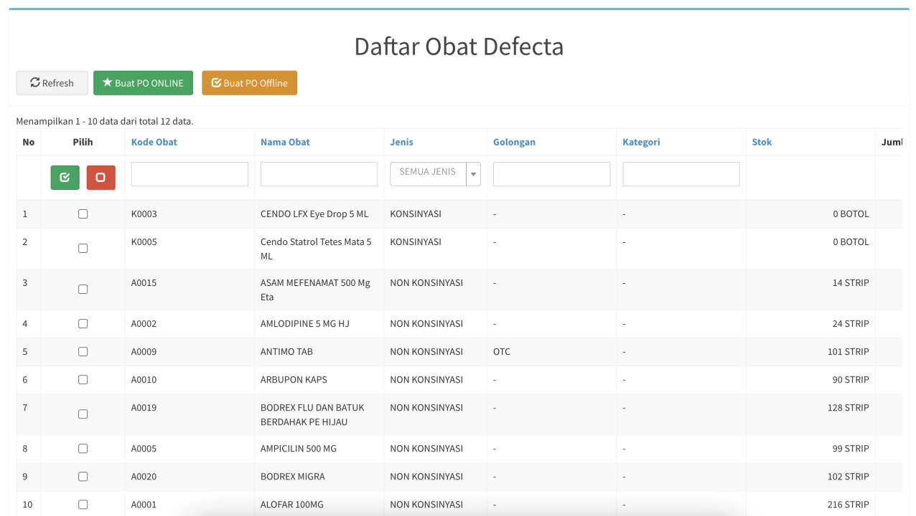Click Buat PO ONLINE green button
This screenshot has height=516, width=916.
click(143, 83)
